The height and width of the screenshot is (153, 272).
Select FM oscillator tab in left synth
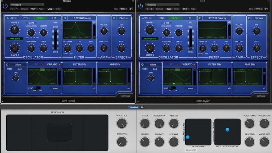tap(54, 18)
